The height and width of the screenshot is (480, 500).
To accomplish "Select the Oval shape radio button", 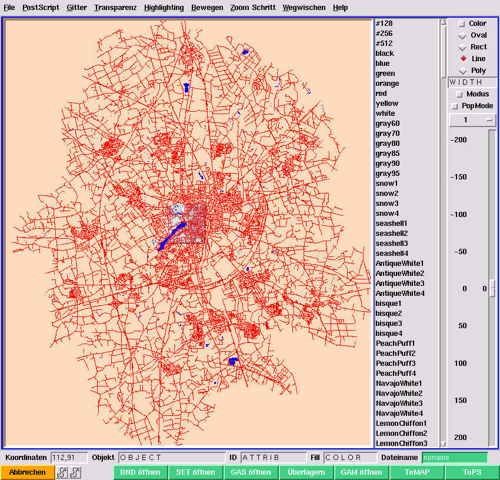I will (463, 35).
